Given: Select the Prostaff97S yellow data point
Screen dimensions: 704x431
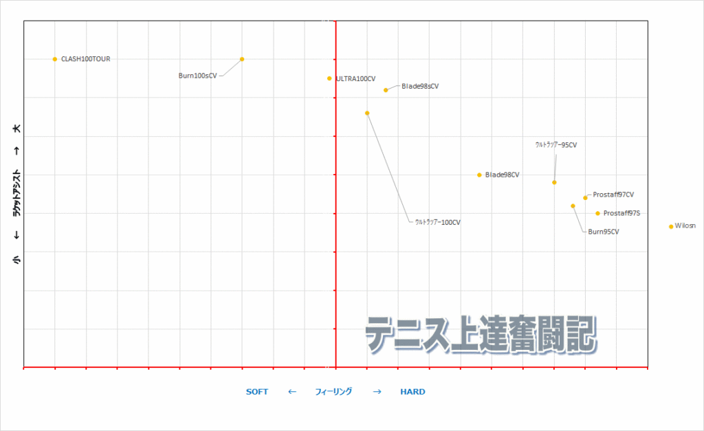Looking at the screenshot, I should (x=598, y=214).
